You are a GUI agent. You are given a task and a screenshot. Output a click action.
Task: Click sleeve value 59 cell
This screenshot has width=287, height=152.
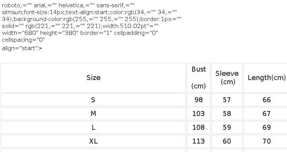tap(227, 127)
